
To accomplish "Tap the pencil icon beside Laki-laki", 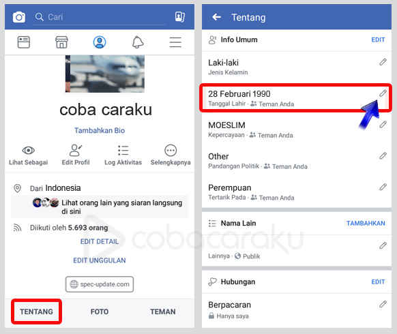I will (383, 62).
